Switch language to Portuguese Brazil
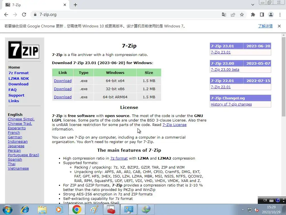 coord(23,155)
